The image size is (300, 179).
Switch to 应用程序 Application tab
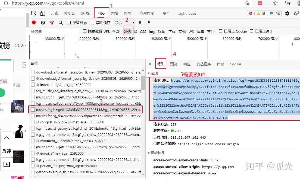pos(147,13)
